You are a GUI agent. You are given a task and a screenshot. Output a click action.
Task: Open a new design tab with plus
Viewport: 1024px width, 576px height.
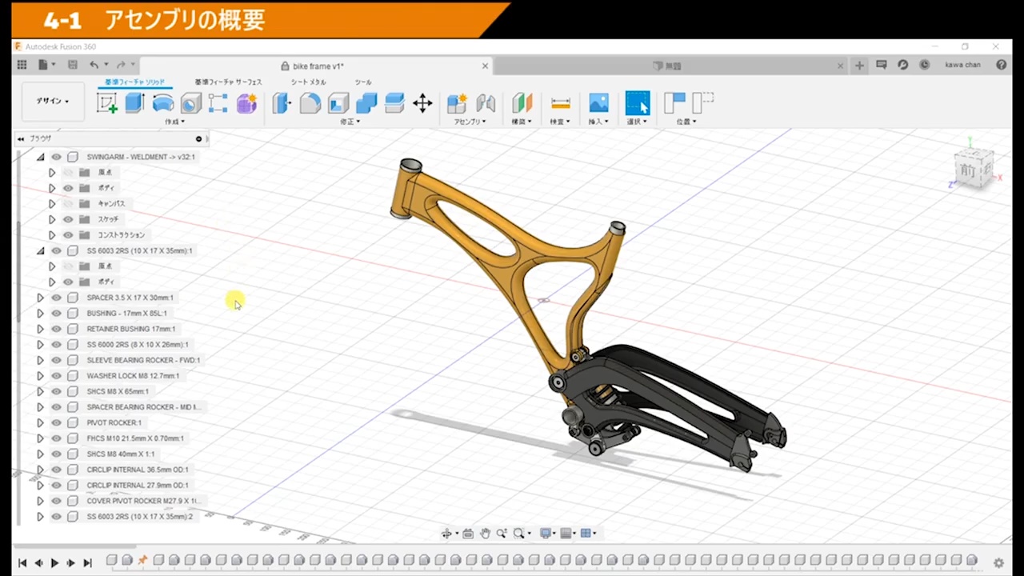point(859,66)
